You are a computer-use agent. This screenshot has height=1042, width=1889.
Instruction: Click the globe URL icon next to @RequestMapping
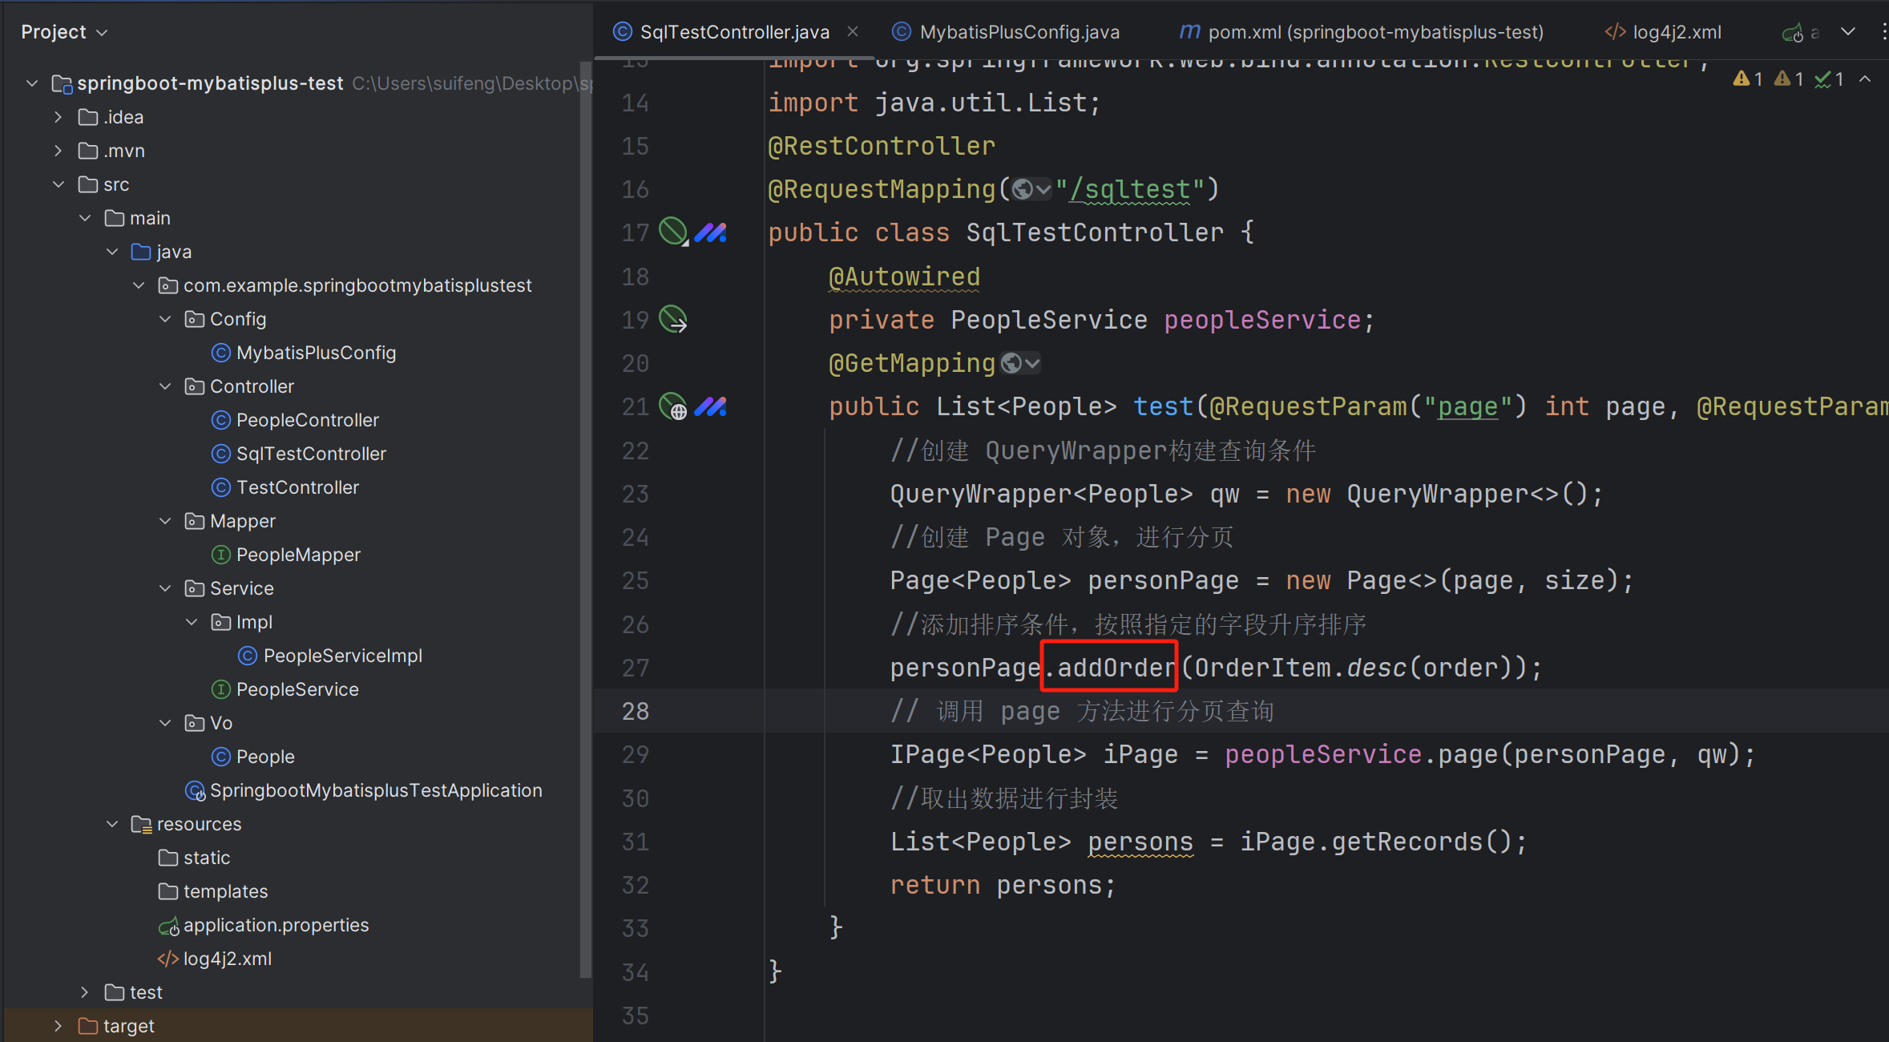[x=1031, y=189]
